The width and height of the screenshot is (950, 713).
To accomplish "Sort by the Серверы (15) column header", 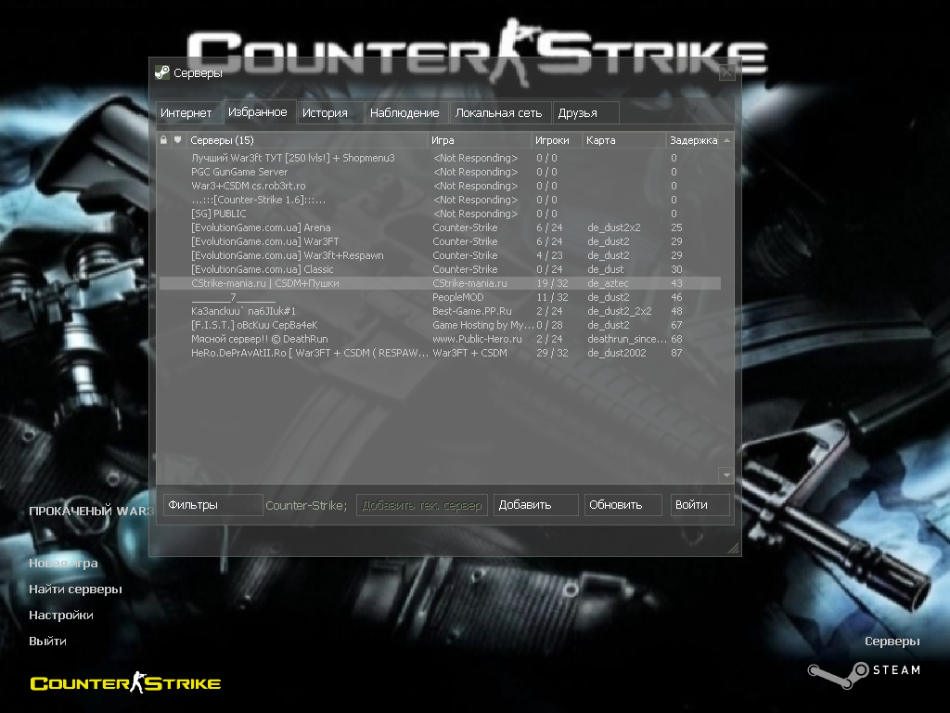I will pos(306,140).
